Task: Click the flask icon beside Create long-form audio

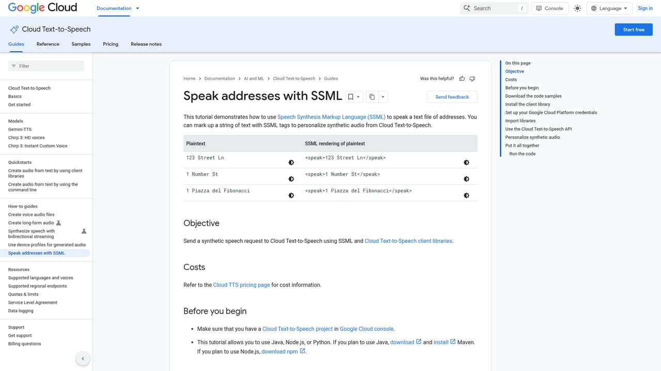Action: (58, 223)
